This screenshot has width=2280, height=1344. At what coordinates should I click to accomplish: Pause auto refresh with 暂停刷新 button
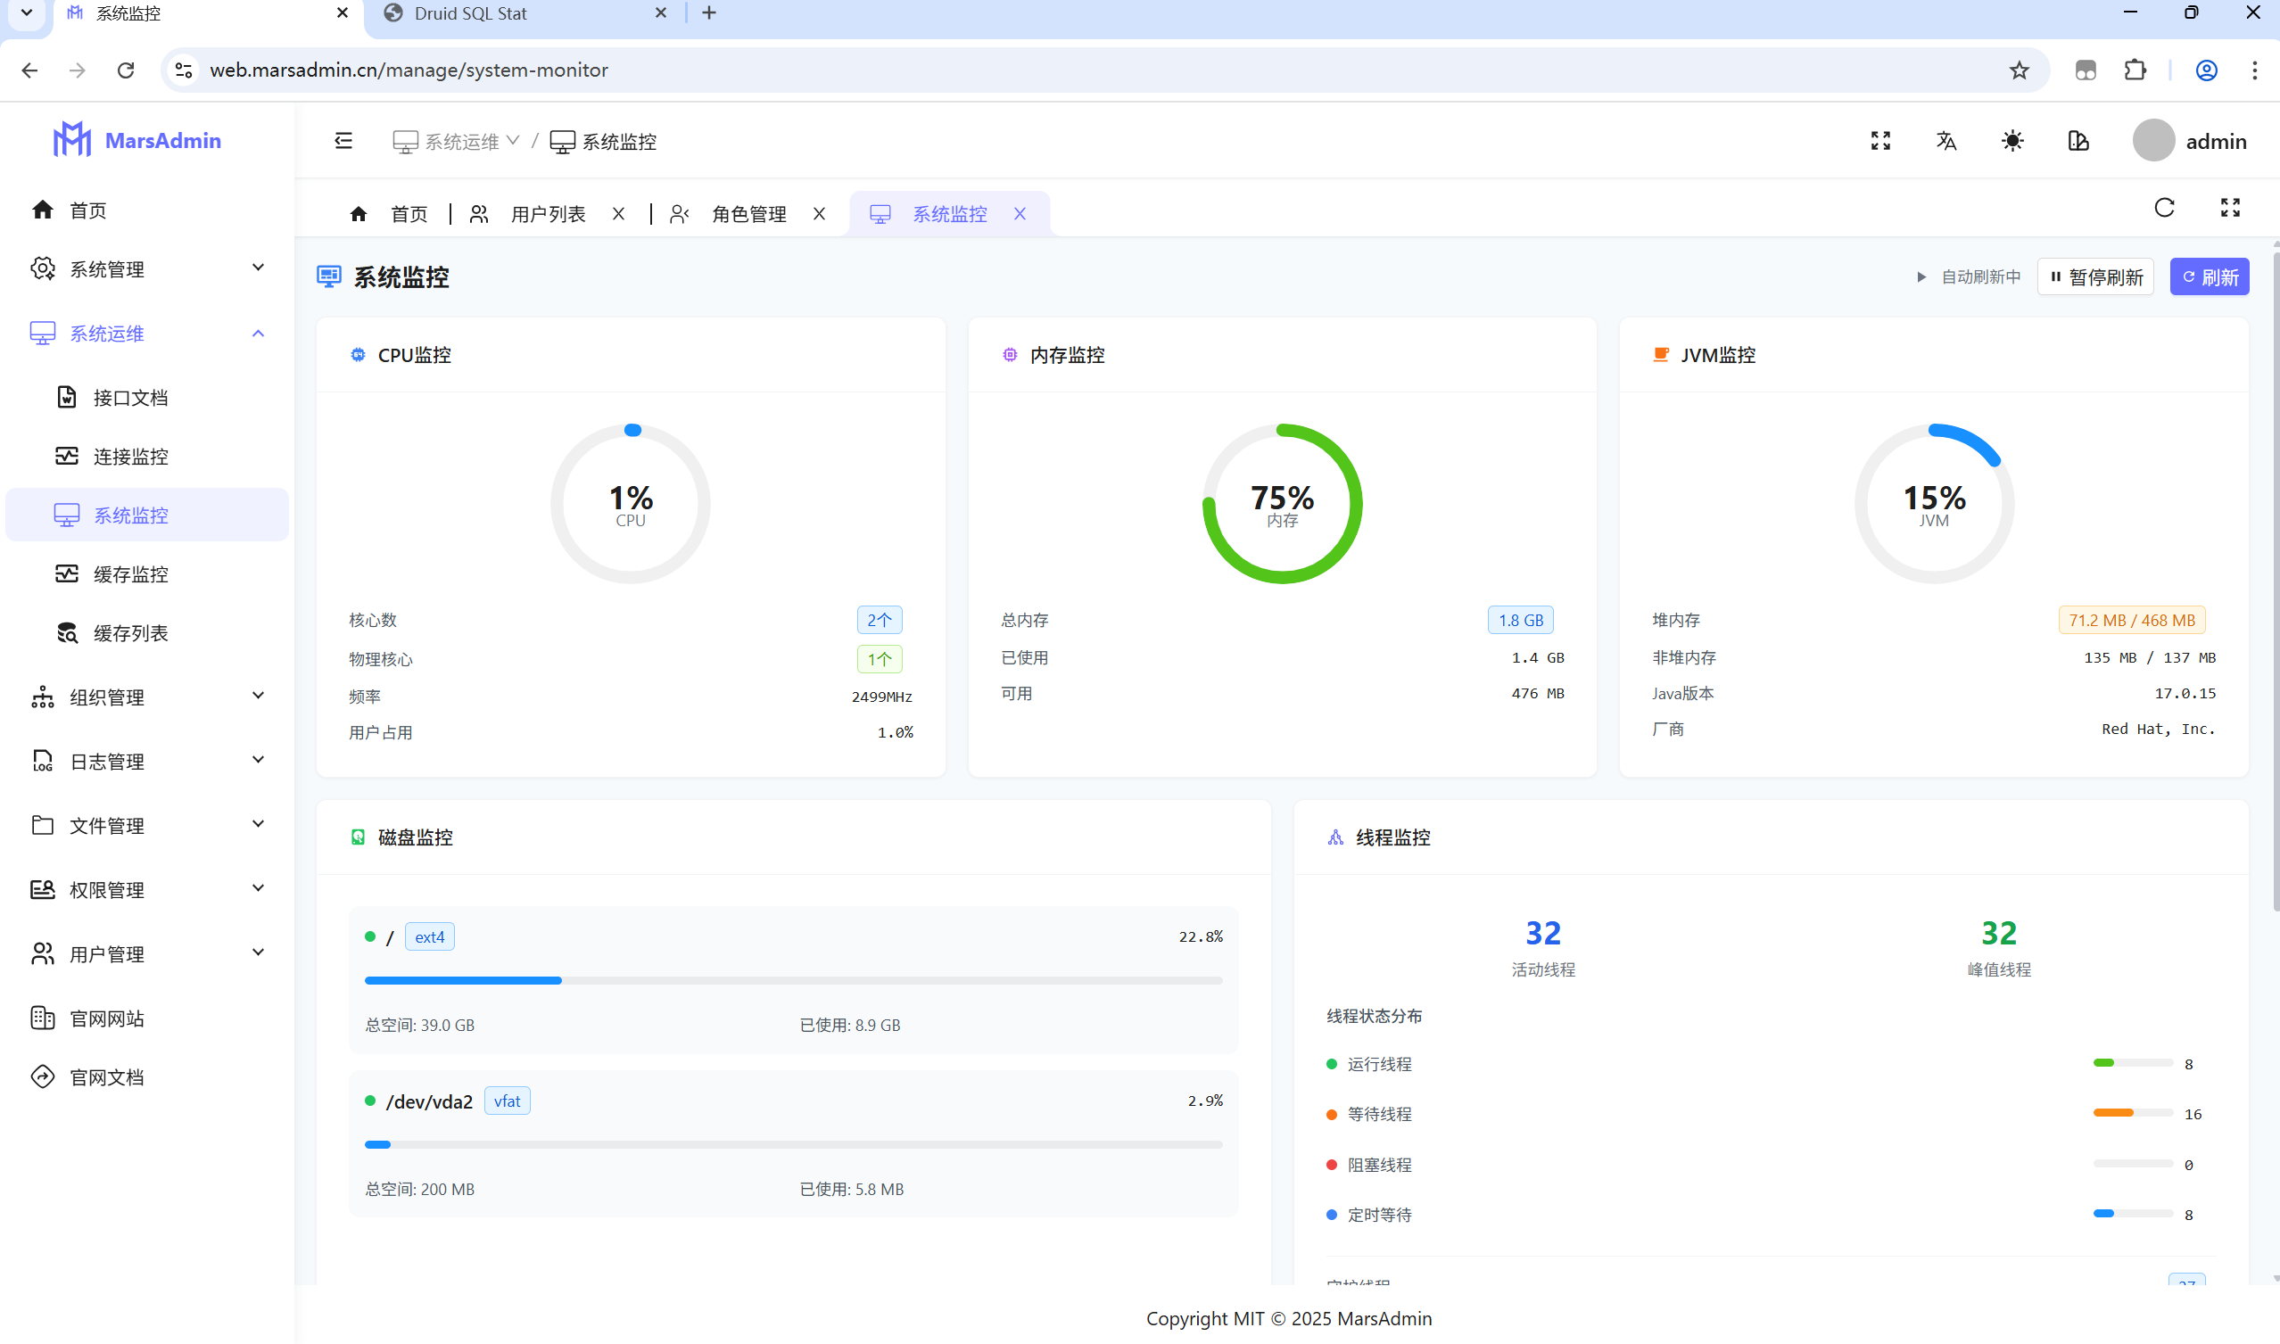tap(2095, 277)
